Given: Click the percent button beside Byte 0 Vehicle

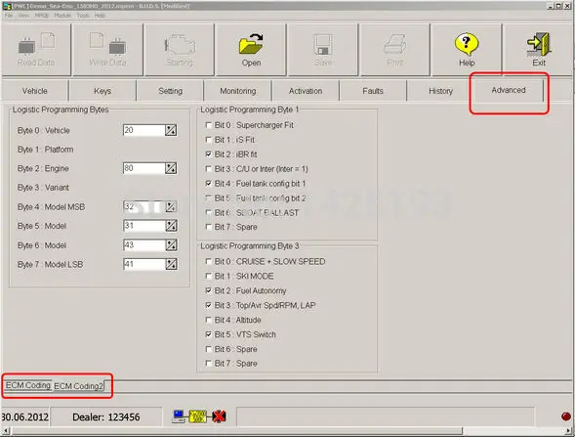Looking at the screenshot, I should tap(171, 130).
